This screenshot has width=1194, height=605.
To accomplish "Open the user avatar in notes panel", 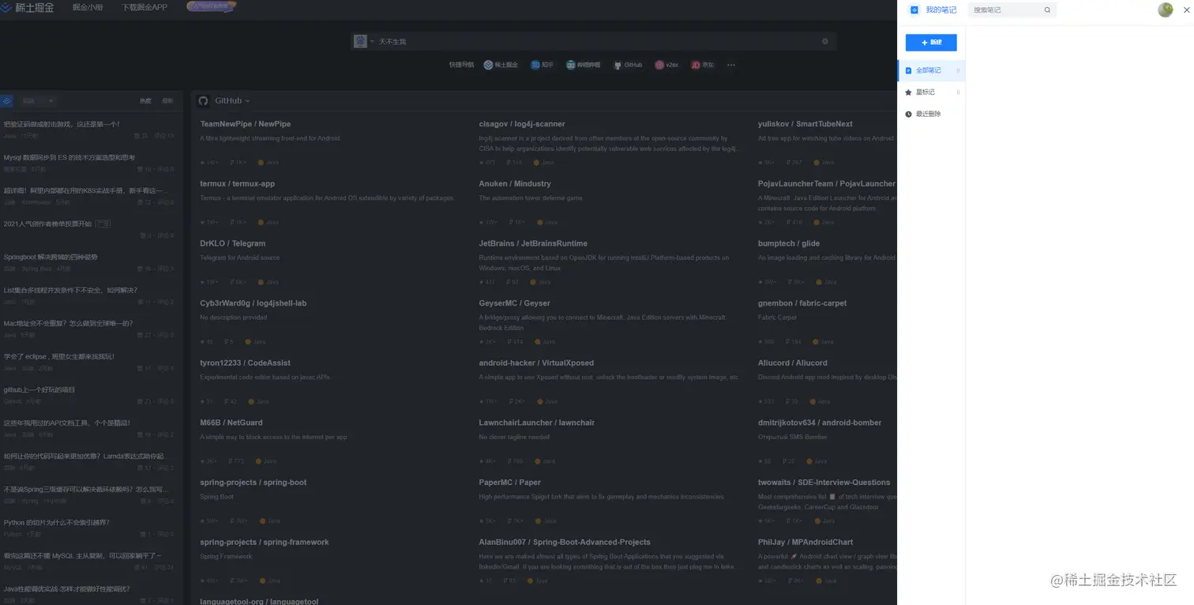I will (x=1166, y=10).
